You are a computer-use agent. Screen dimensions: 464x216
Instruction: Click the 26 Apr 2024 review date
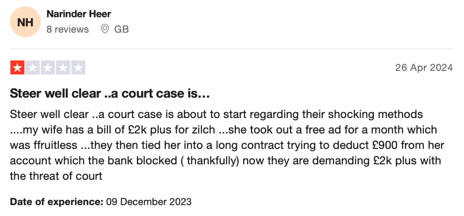424,68
